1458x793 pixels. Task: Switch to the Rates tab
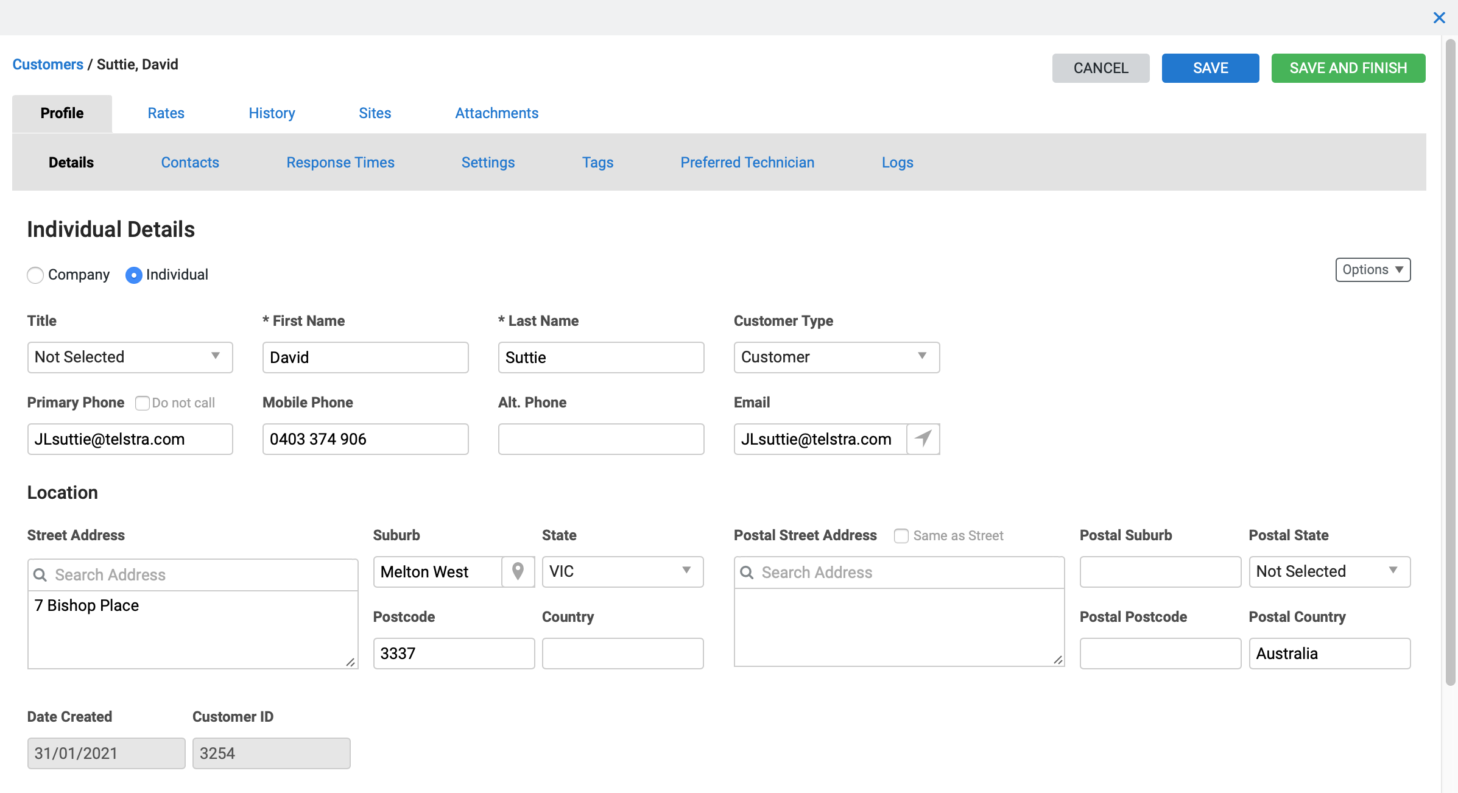click(x=166, y=113)
